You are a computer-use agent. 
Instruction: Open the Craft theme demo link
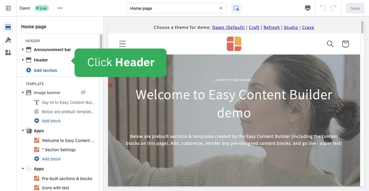(x=254, y=27)
